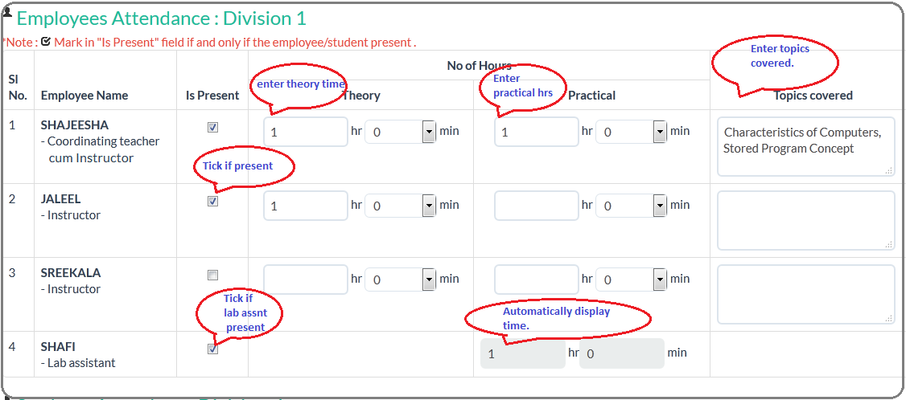Mark SREEKALA as present
Screen dimensions: 906x400
pos(212,275)
